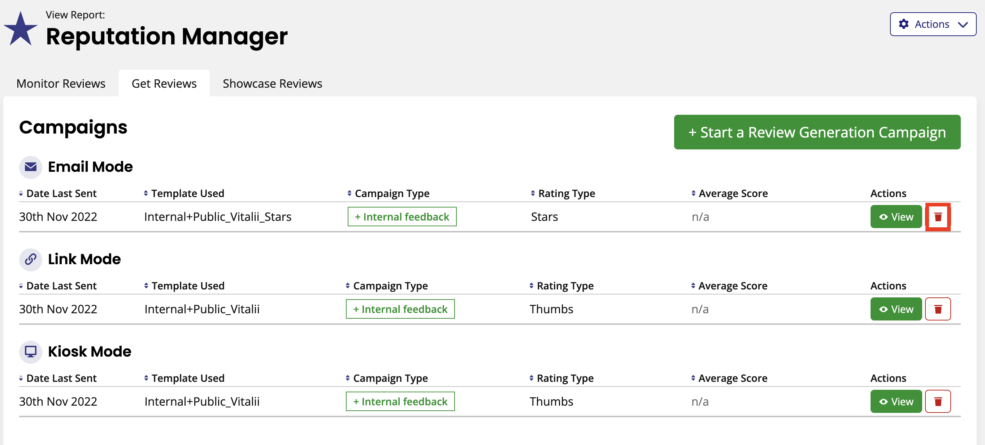This screenshot has width=985, height=445.
Task: Select the Get Reviews tab
Action: click(164, 83)
